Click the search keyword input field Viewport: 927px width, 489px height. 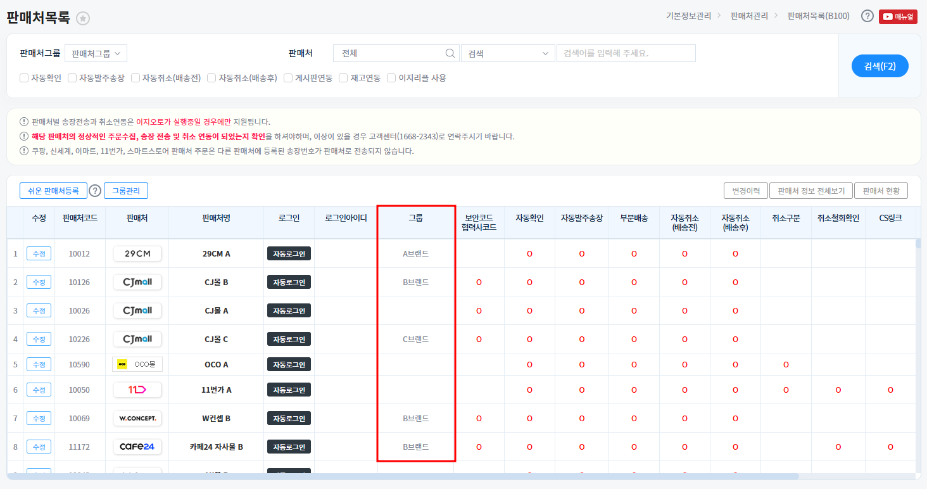[x=626, y=54]
